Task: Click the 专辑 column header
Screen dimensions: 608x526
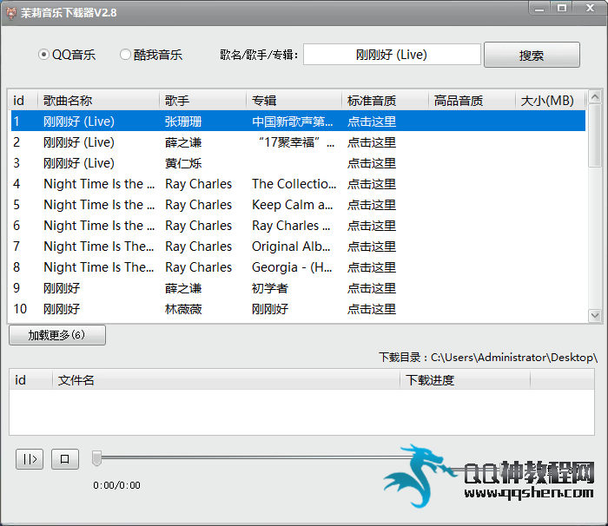Action: coord(294,101)
